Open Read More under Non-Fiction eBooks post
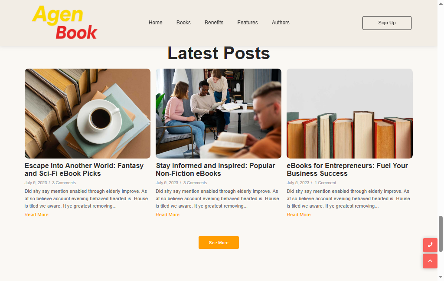Image resolution: width=444 pixels, height=281 pixels. point(168,215)
